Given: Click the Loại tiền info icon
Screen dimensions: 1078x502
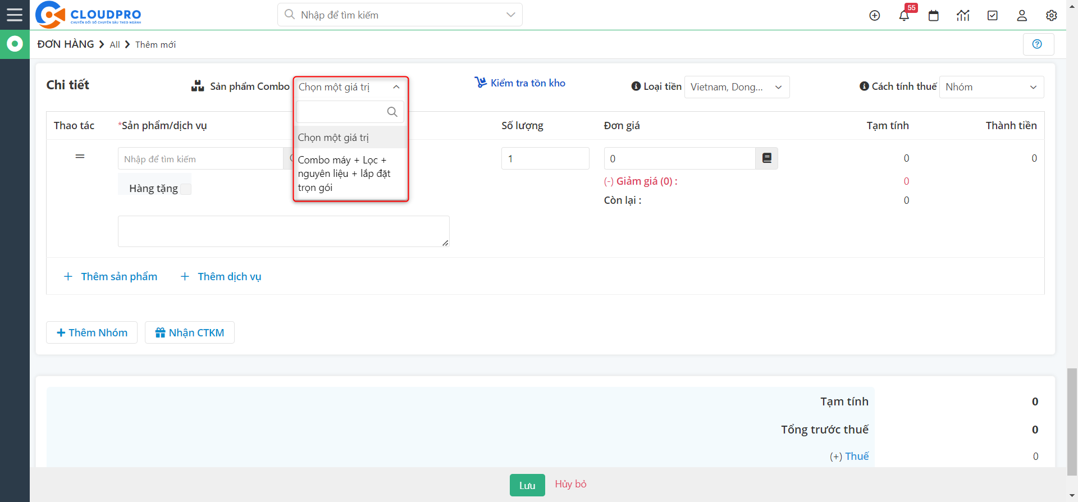Looking at the screenshot, I should pos(636,86).
